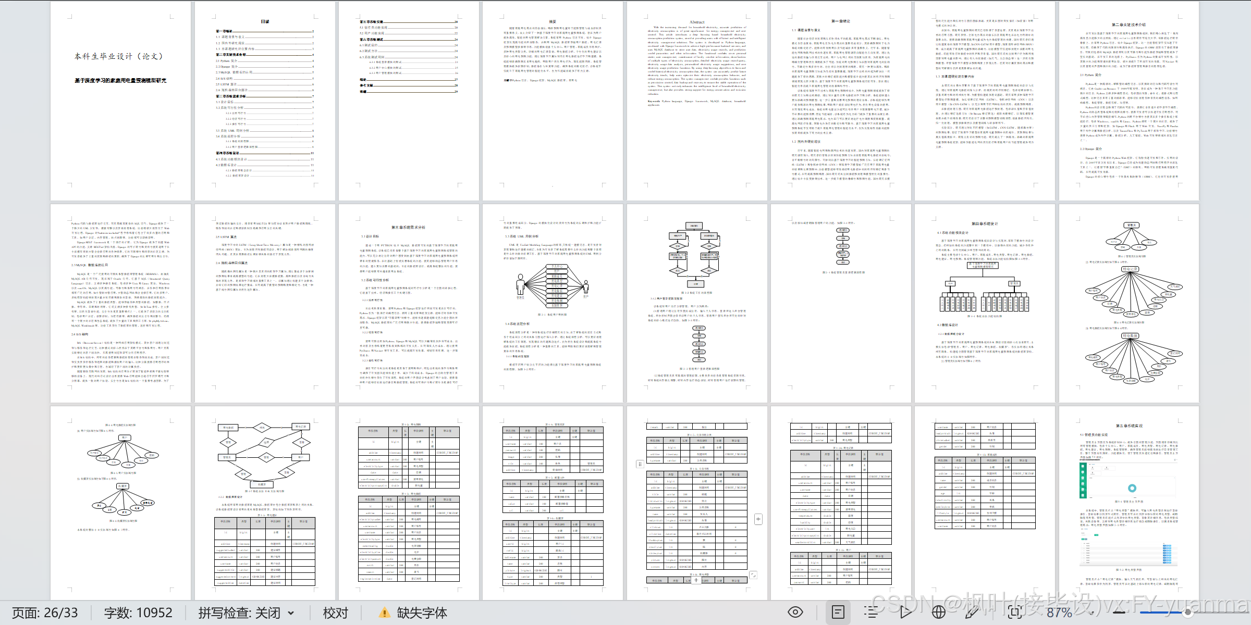Viewport: 1251px width, 625px height.
Task: Switch to outline view icon
Action: pyautogui.click(x=871, y=612)
